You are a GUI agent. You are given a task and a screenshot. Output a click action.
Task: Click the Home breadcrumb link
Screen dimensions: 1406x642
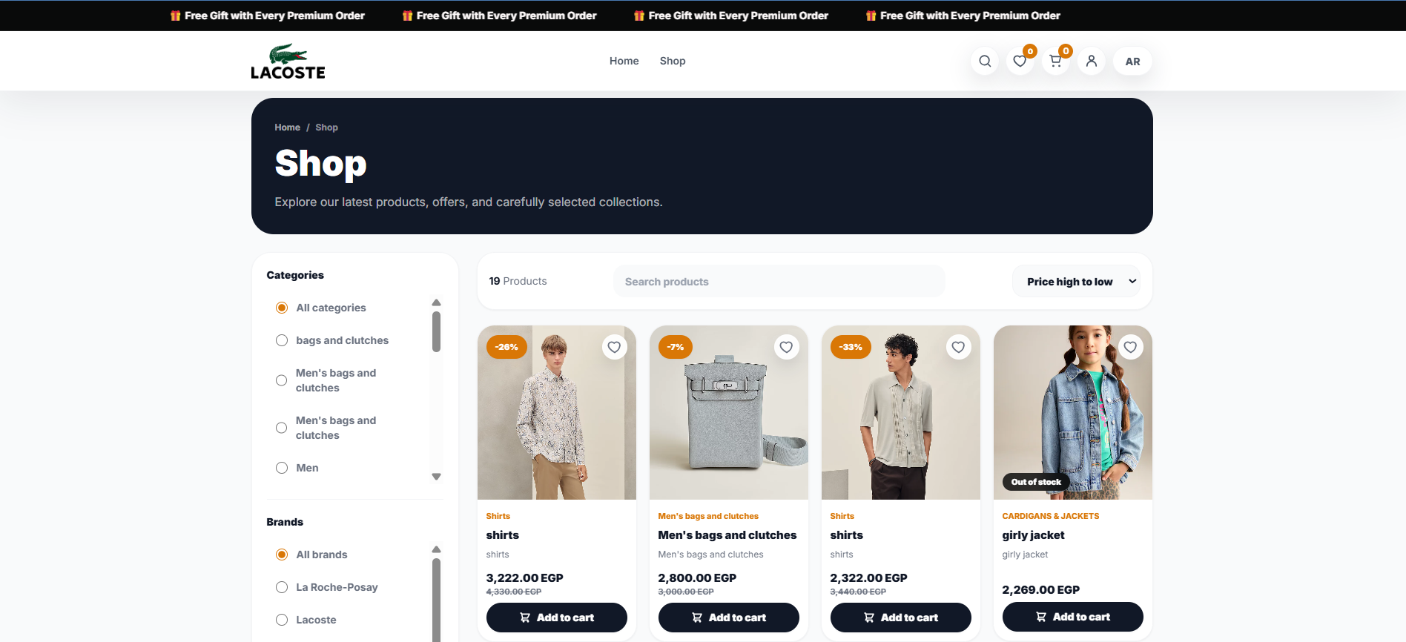[x=287, y=128]
